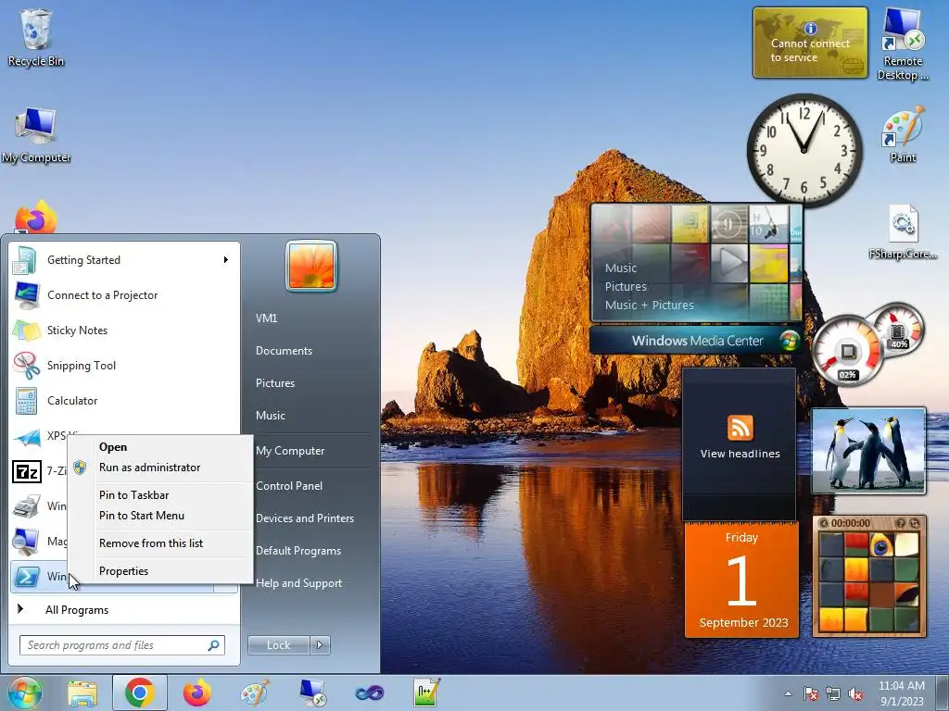Open Control Panel
The width and height of the screenshot is (949, 711).
289,486
